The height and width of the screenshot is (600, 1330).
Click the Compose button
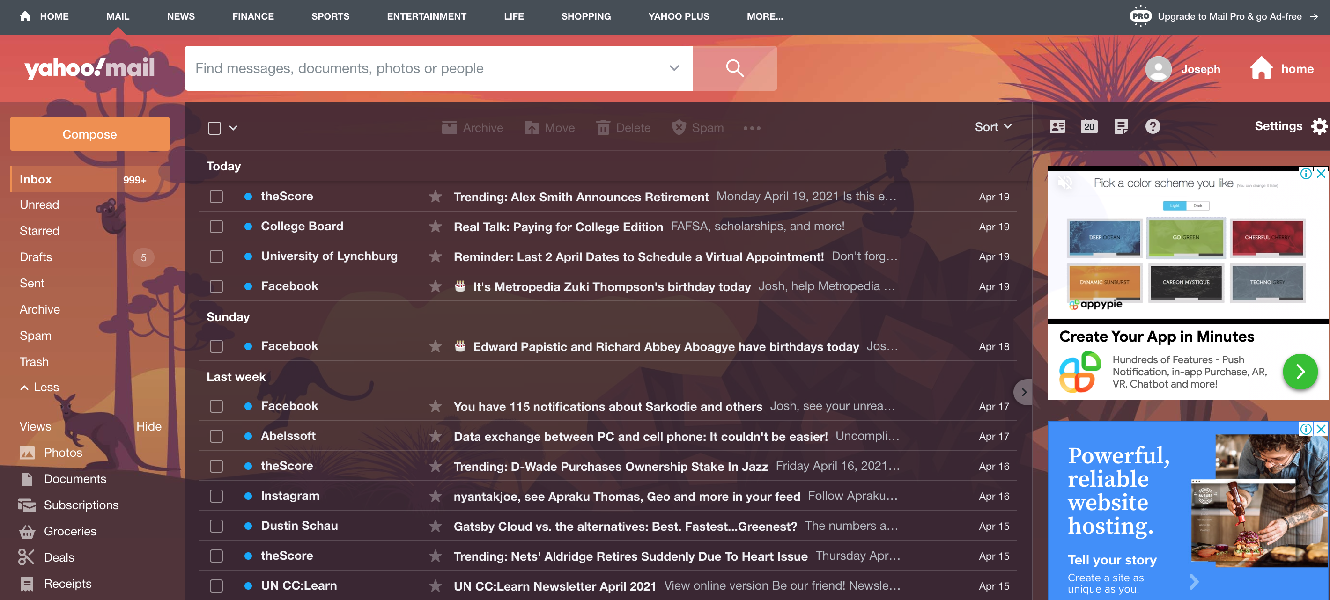pyautogui.click(x=89, y=134)
